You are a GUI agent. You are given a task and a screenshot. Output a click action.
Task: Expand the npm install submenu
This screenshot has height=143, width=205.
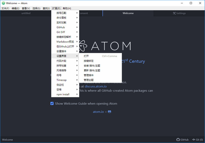(x=65, y=94)
